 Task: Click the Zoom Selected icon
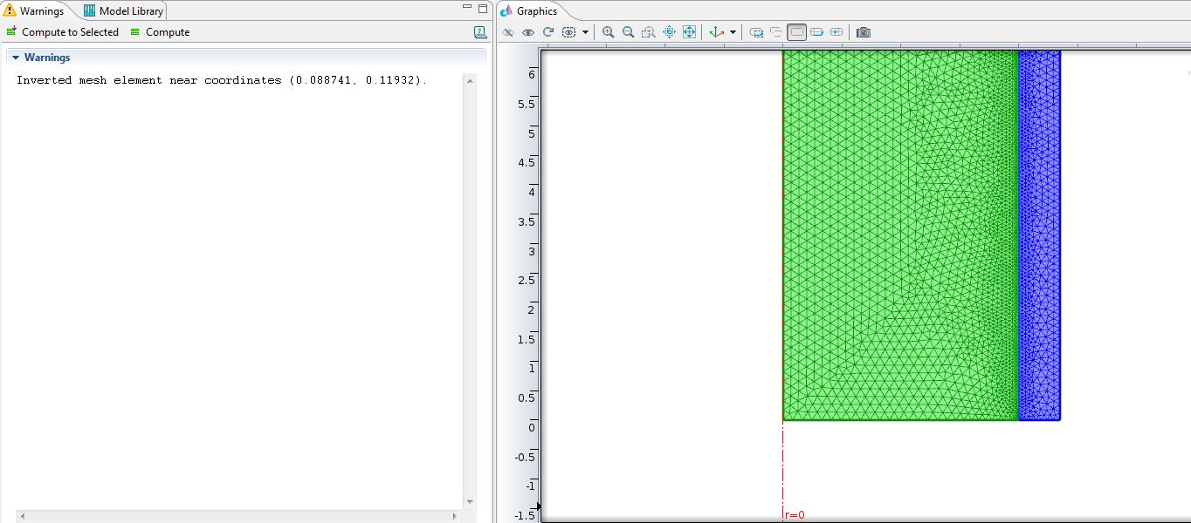[x=669, y=32]
